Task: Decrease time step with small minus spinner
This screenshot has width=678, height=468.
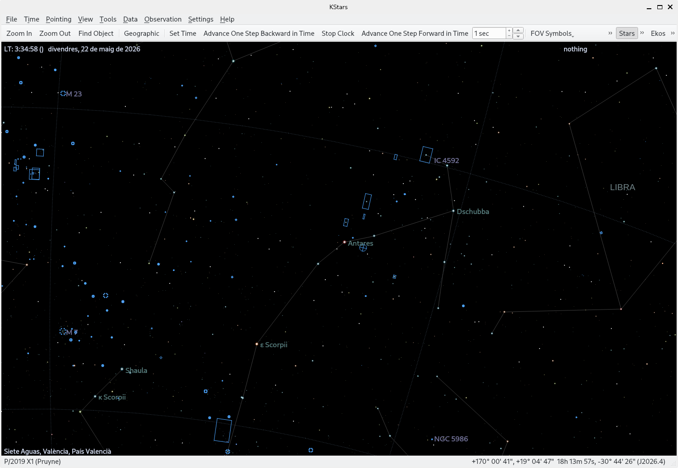Action: [509, 36]
